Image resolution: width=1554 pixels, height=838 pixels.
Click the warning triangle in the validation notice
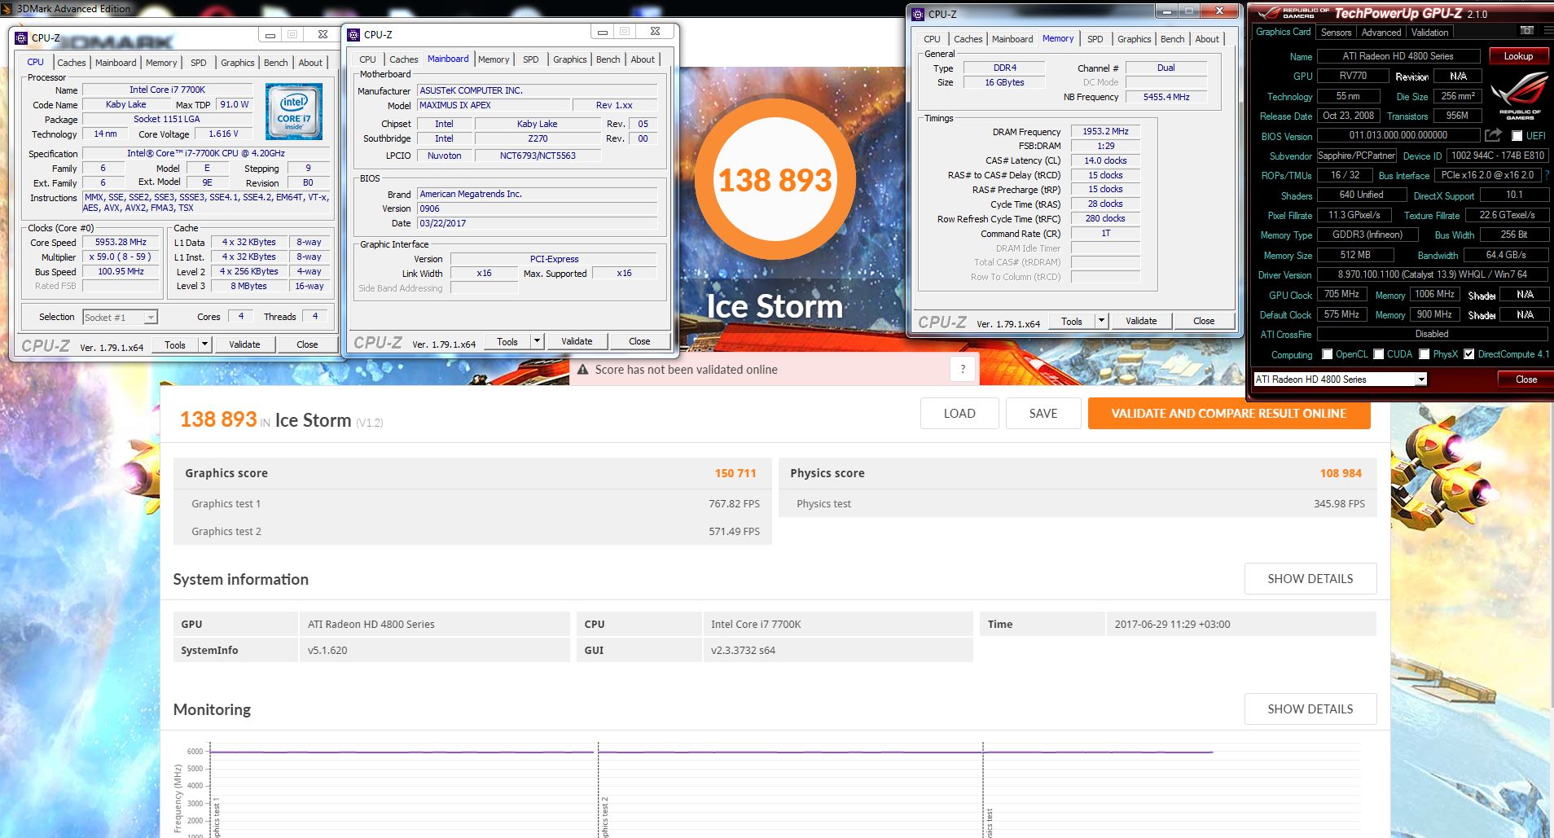click(582, 370)
